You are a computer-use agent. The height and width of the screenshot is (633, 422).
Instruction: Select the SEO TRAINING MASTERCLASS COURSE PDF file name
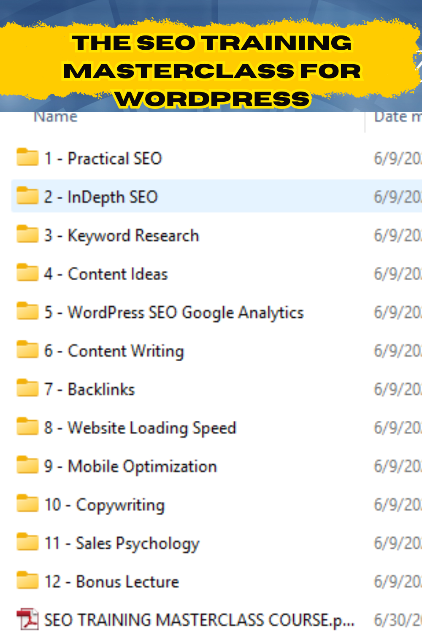click(x=199, y=620)
